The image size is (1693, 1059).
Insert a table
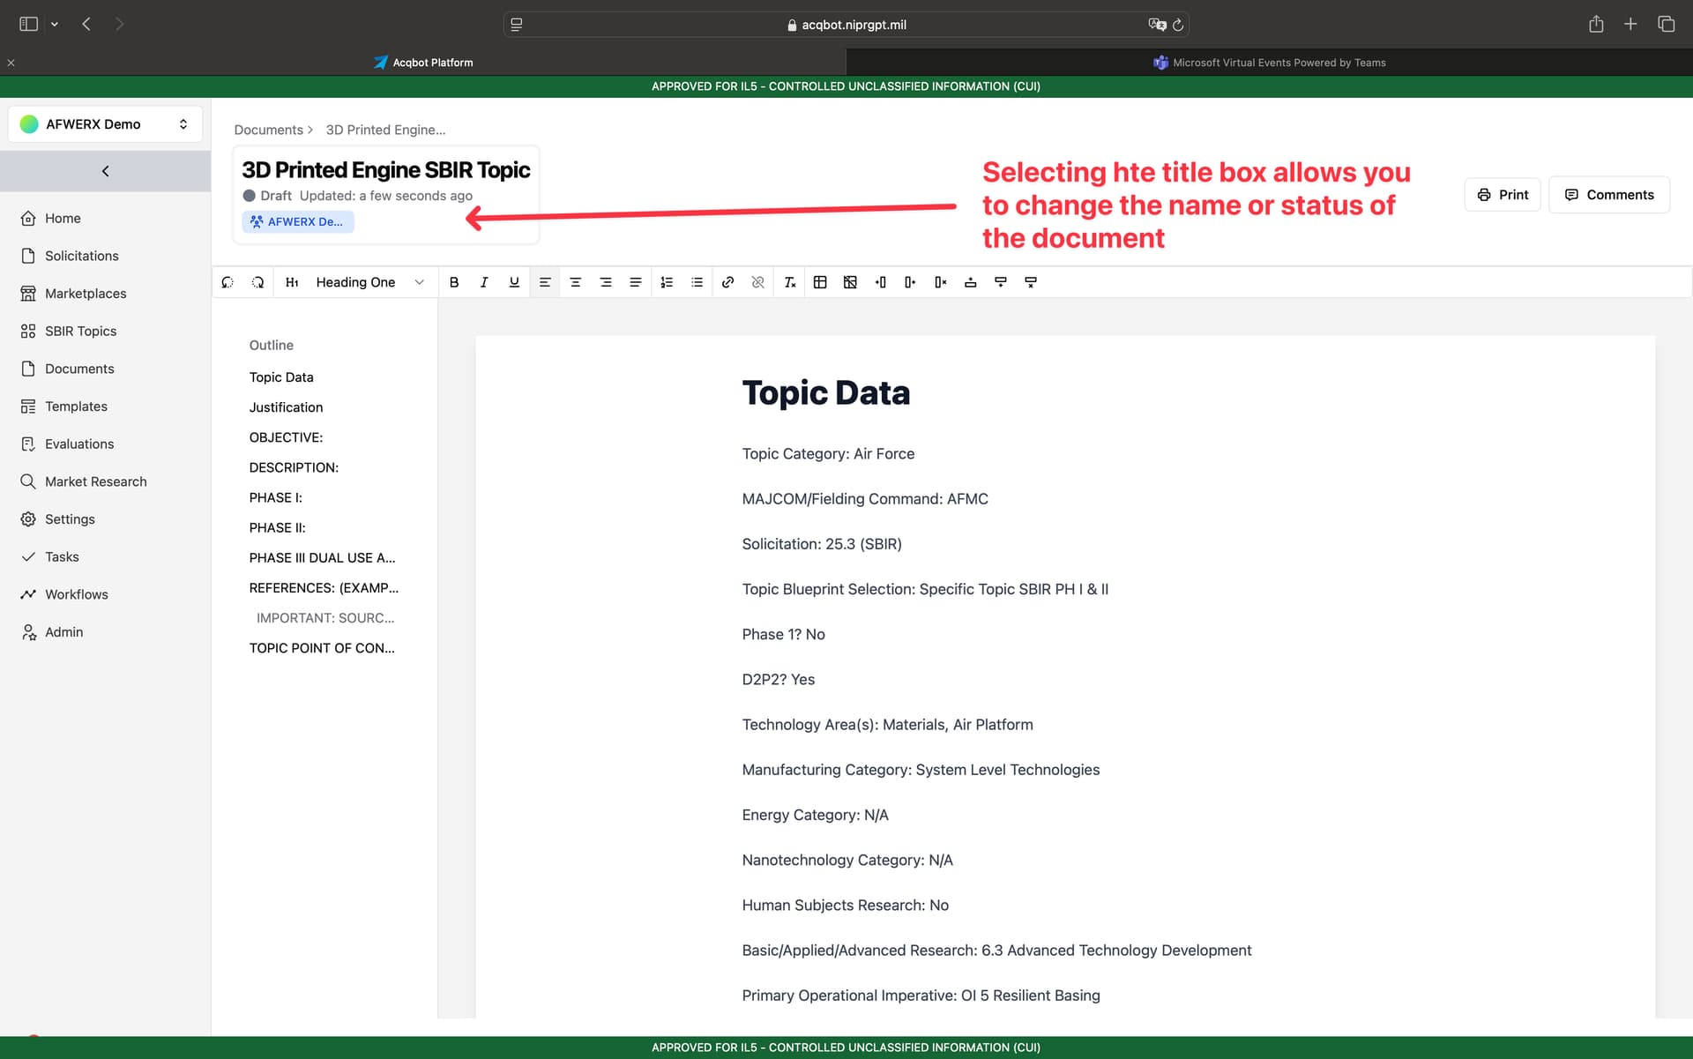[x=820, y=282]
